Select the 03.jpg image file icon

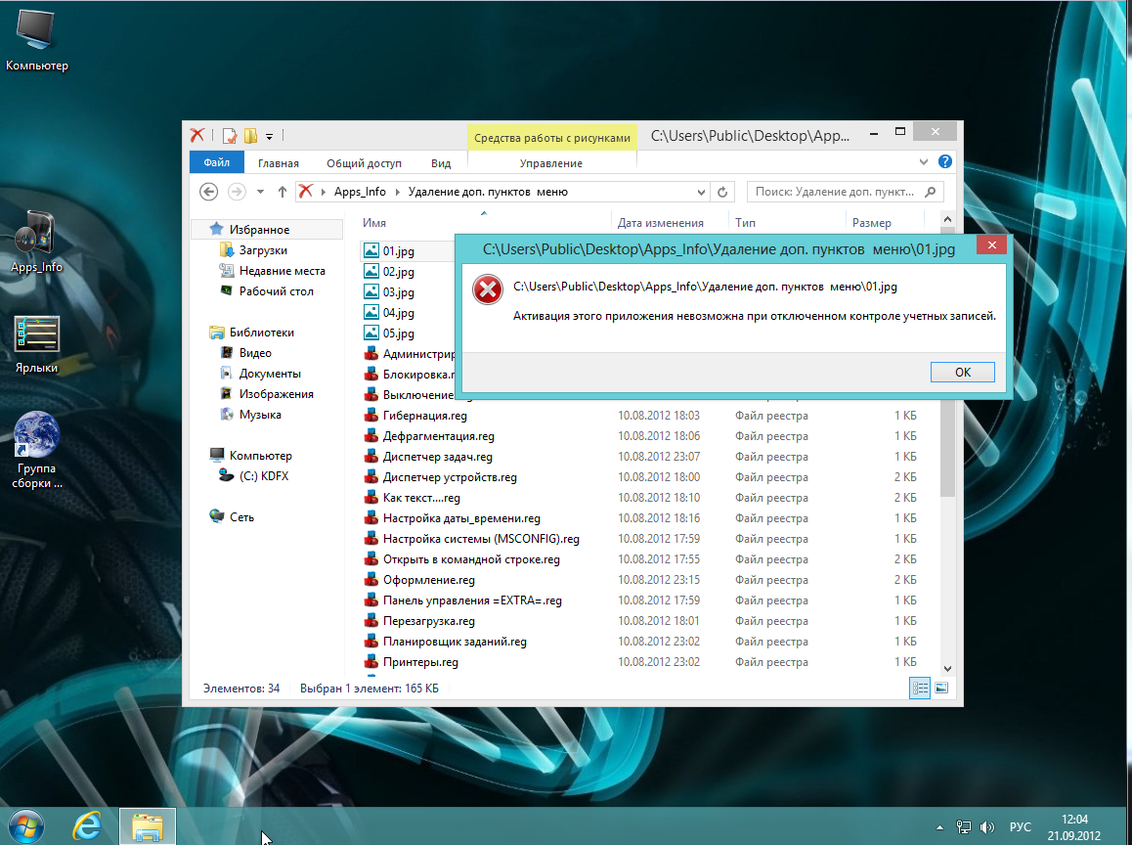coord(371,291)
